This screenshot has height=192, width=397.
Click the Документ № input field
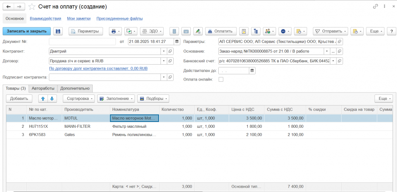point(82,41)
